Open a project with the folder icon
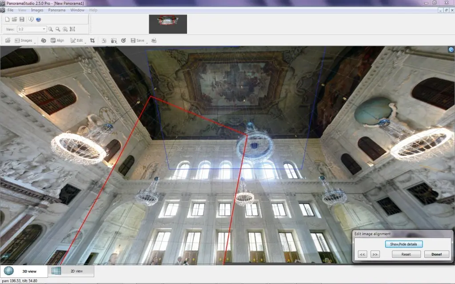 (14, 20)
